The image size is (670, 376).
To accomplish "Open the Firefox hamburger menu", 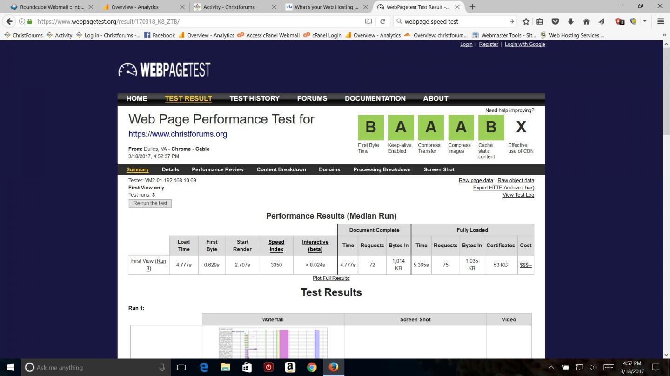I will pos(661,21).
